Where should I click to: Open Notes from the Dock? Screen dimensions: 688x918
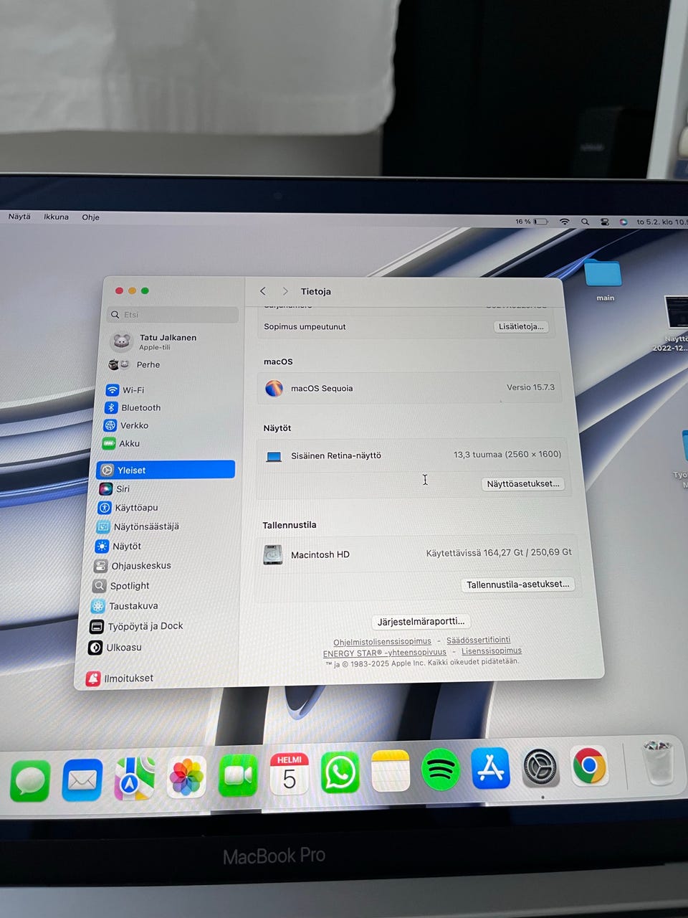click(391, 771)
